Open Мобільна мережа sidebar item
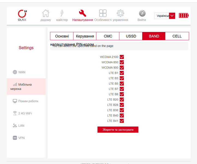Screen dimensions: 197x164 point(26,86)
